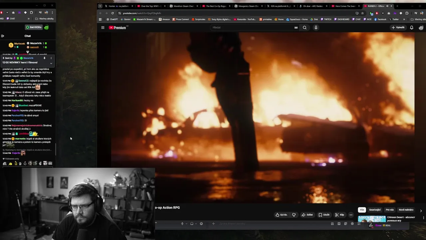
Task: Click the Kick chat scrollbar
Action: click(x=56, y=149)
